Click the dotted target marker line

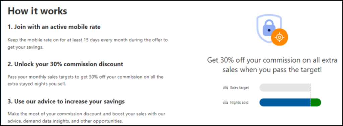311,94
